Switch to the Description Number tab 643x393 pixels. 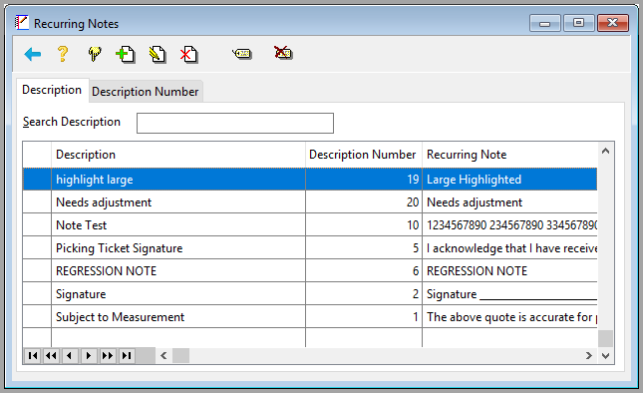point(146,92)
